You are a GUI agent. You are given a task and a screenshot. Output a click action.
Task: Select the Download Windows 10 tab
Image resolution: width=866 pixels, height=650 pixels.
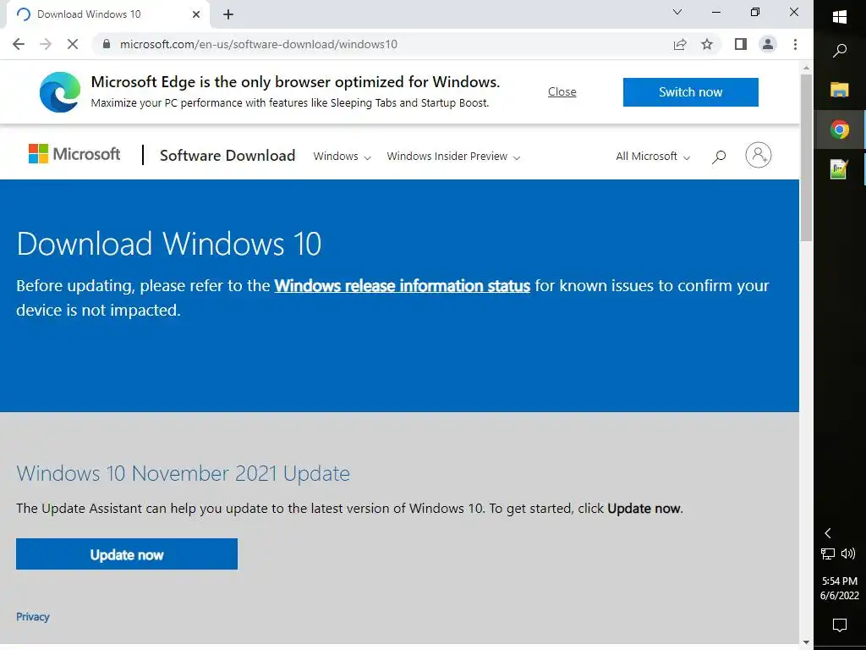(108, 15)
